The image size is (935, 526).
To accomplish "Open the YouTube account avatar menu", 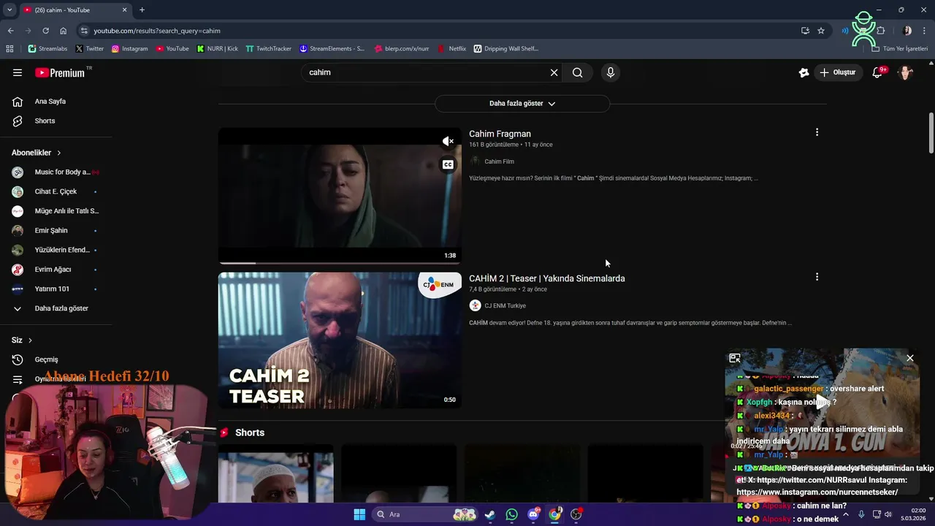I will [x=906, y=72].
